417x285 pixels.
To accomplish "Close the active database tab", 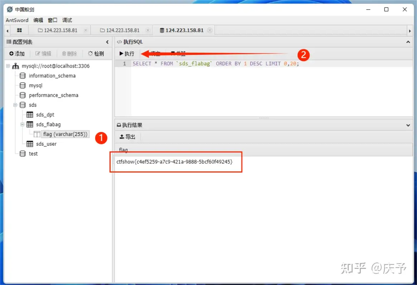I will [210, 30].
